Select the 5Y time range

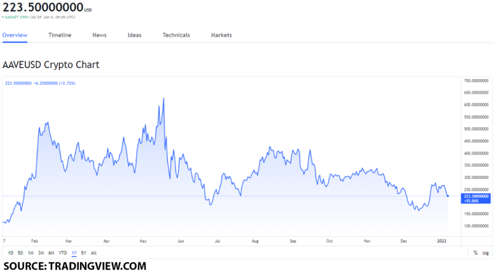click(83, 253)
